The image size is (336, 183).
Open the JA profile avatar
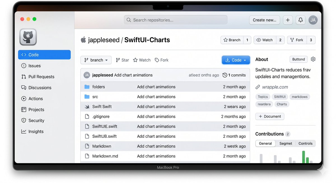(x=313, y=20)
